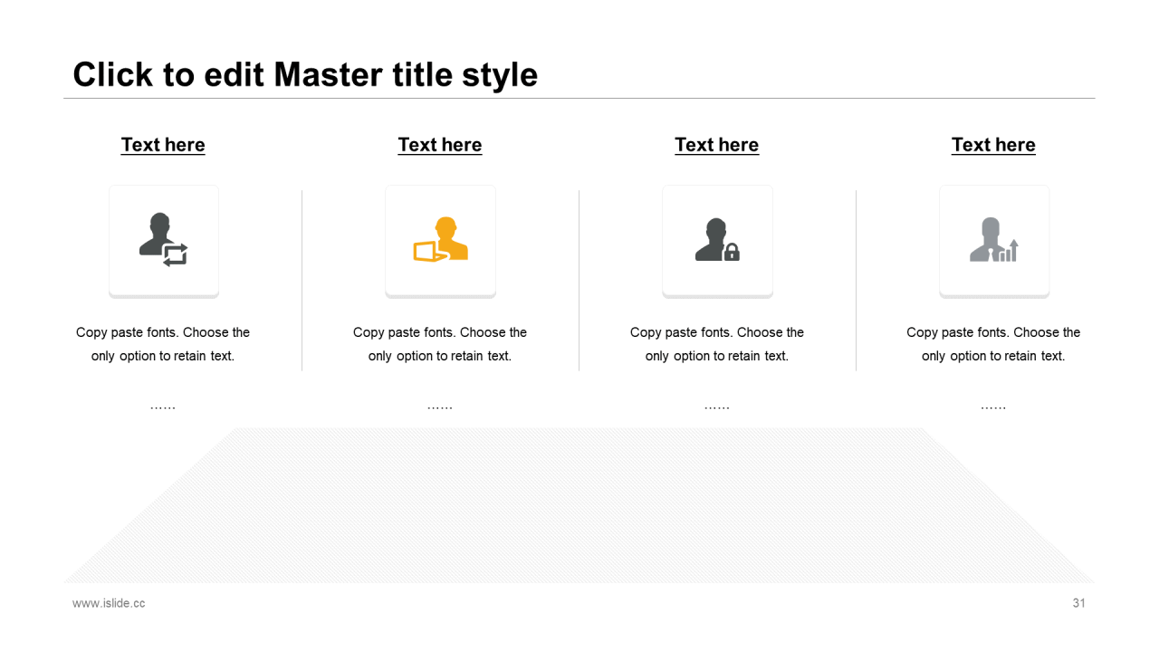Click 'Text here' heading above the bar chart icon
This screenshot has width=1159, height=652.
tap(993, 145)
